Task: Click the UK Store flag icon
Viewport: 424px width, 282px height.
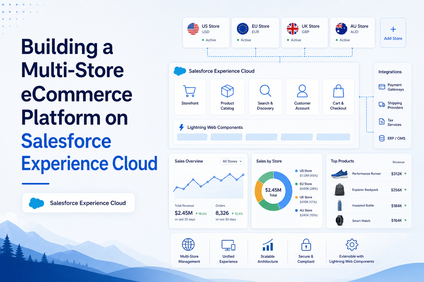Action: (293, 29)
